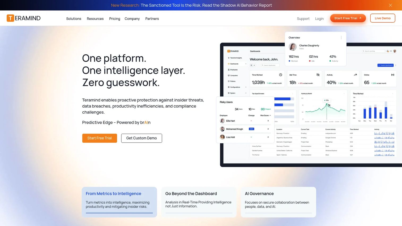402x226 pixels.
Task: Click John's avatar in the dashboard header
Action: (x=395, y=51)
